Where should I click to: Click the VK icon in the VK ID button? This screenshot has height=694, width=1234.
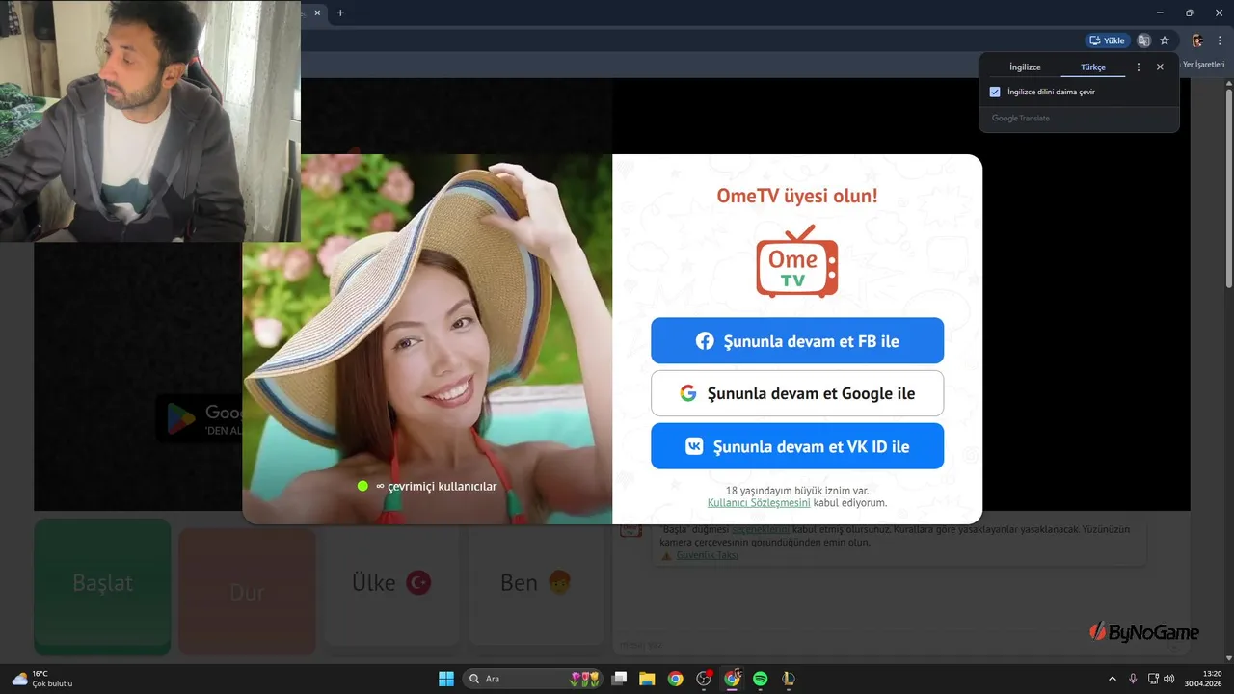tap(694, 446)
